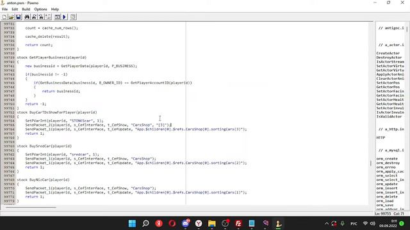Image resolution: width=410 pixels, height=230 pixels.
Task: Click the Col: 71 status bar column indicator
Action: (398, 213)
